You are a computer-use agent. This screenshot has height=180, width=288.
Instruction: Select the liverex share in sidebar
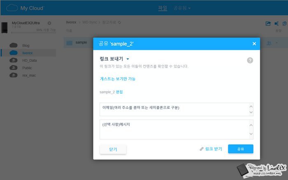tap(28, 53)
